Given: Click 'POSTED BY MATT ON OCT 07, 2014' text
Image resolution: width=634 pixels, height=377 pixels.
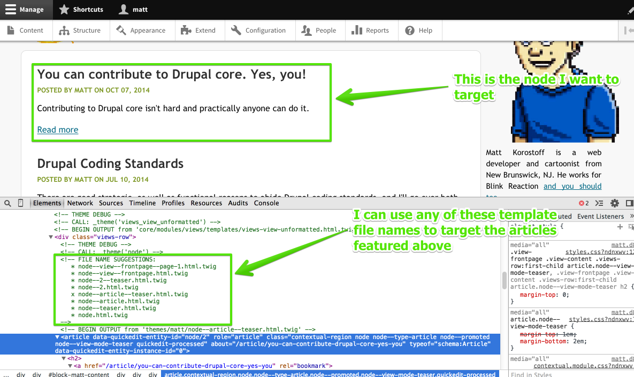Looking at the screenshot, I should click(94, 90).
